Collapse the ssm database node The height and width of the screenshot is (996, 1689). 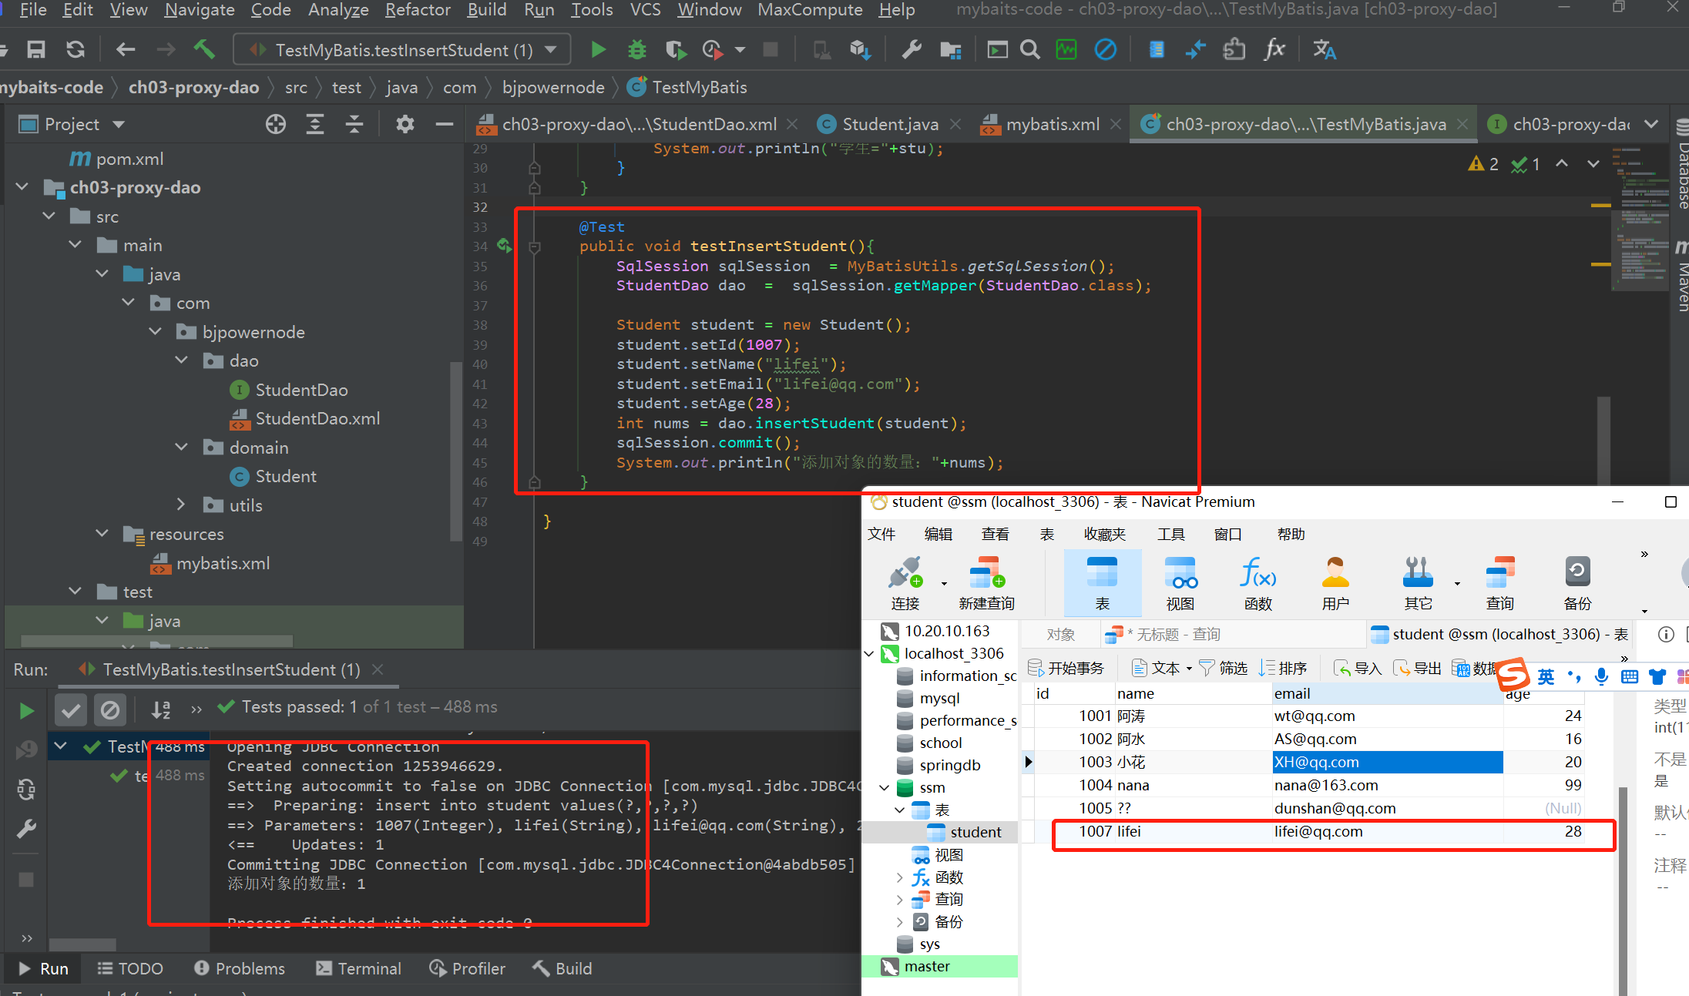(884, 787)
